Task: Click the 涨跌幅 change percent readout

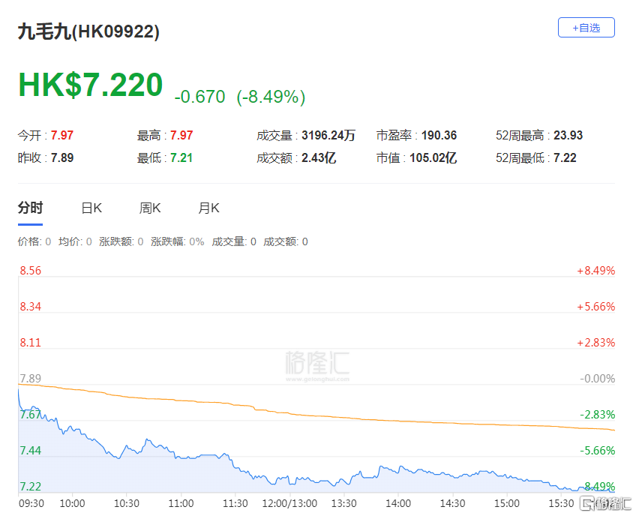Action: [x=178, y=241]
